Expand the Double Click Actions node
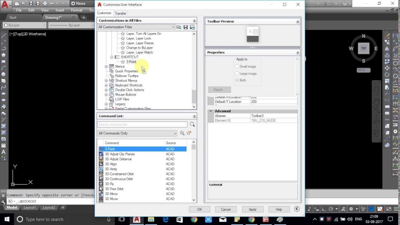 coord(106,90)
